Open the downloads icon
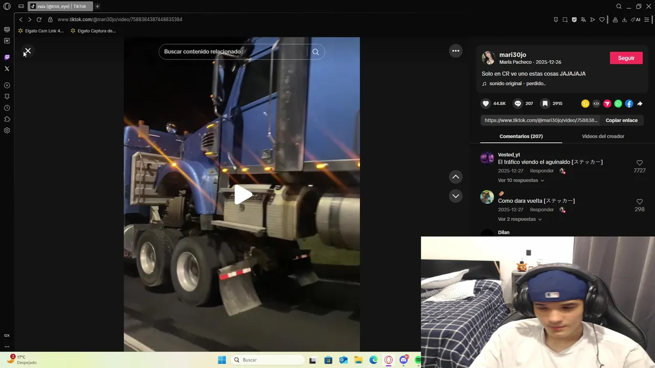 [x=624, y=19]
